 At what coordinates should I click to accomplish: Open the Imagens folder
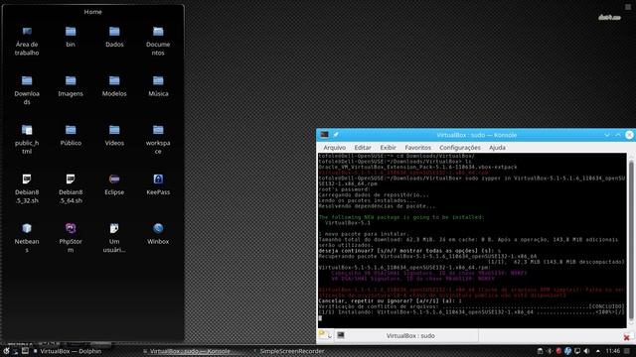(x=71, y=86)
